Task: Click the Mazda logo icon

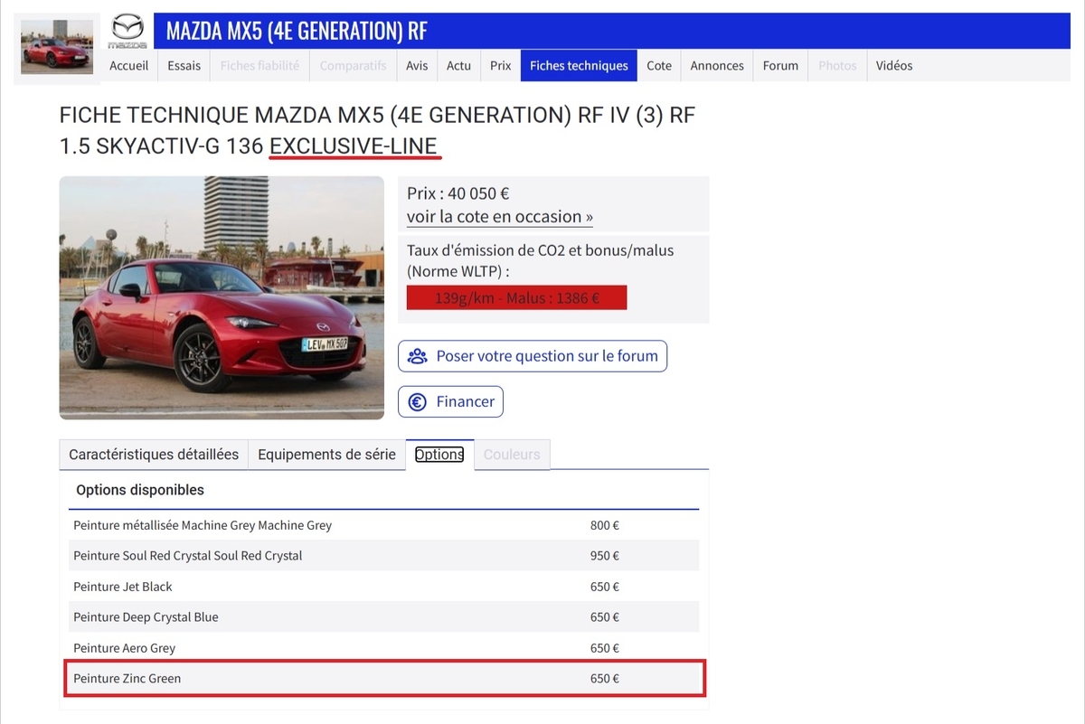Action: pyautogui.click(x=127, y=33)
